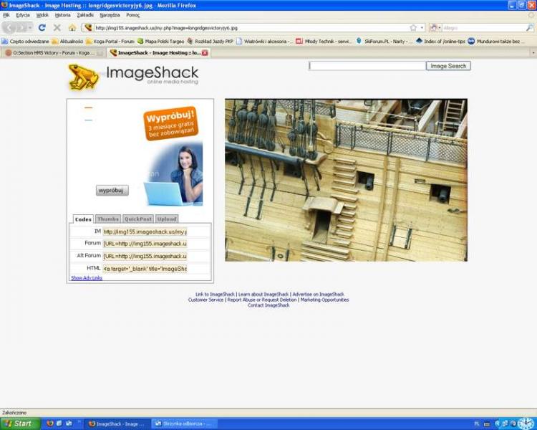The width and height of the screenshot is (537, 430).
Task: Switch to the Thumbs tab
Action: point(107,219)
